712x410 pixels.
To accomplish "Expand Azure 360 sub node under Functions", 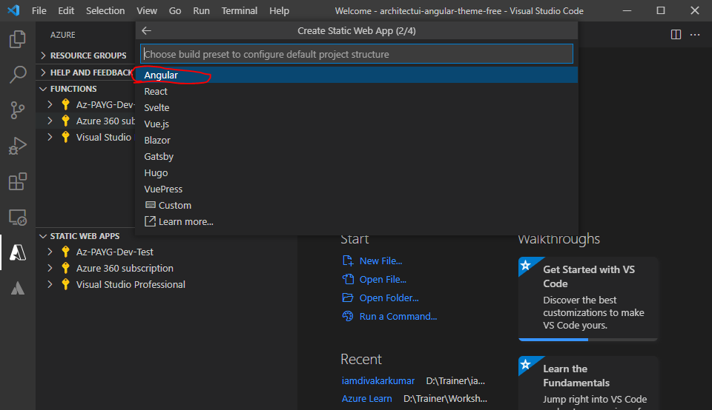I will click(50, 121).
